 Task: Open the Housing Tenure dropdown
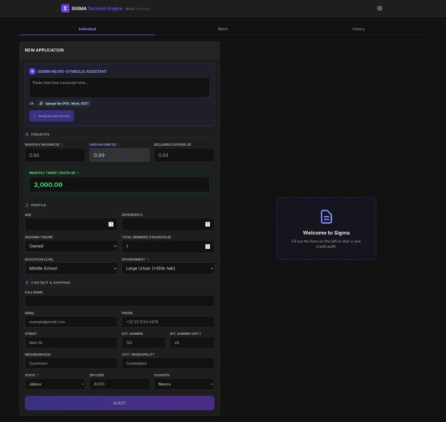(x=71, y=246)
